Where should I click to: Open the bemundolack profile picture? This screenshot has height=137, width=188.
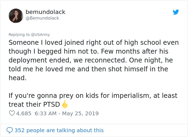point(16,16)
